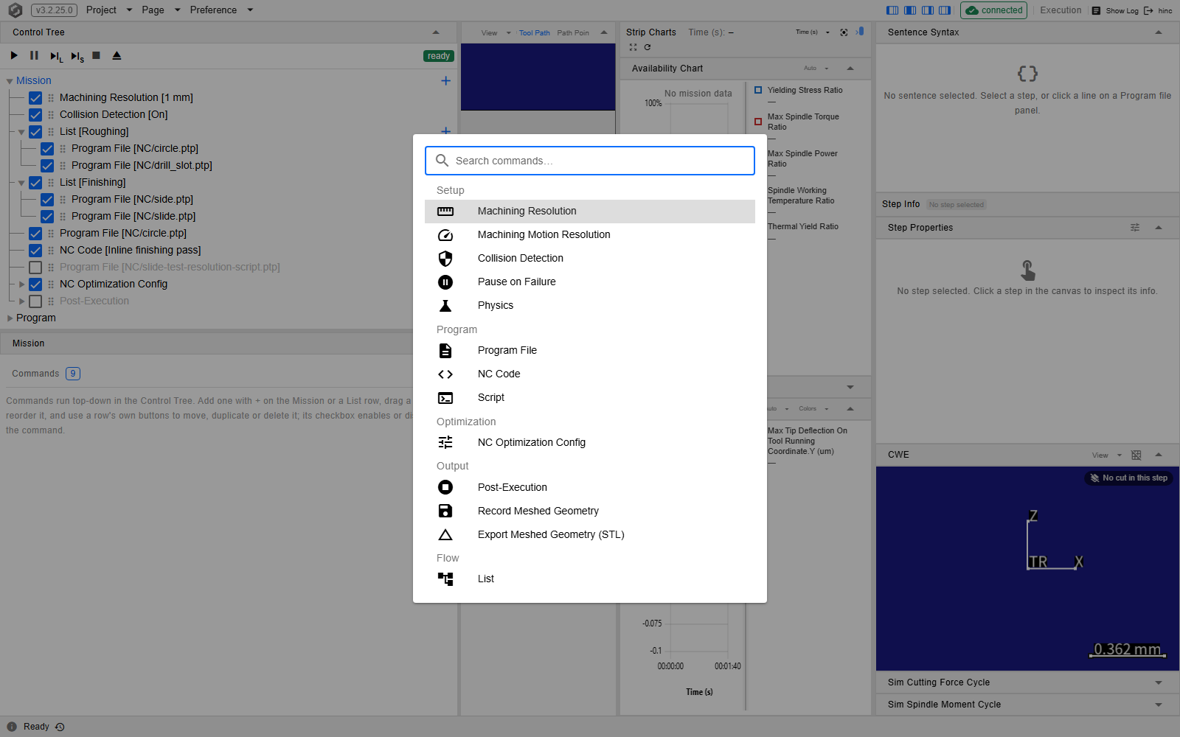Expand the Program tree node
Viewport: 1180px width, 737px height.
[x=10, y=318]
